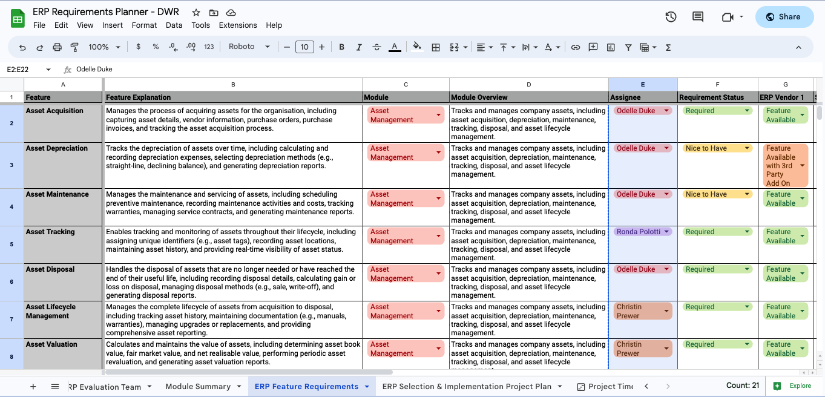825x397 pixels.
Task: Open the Insert menu
Action: [x=113, y=25]
